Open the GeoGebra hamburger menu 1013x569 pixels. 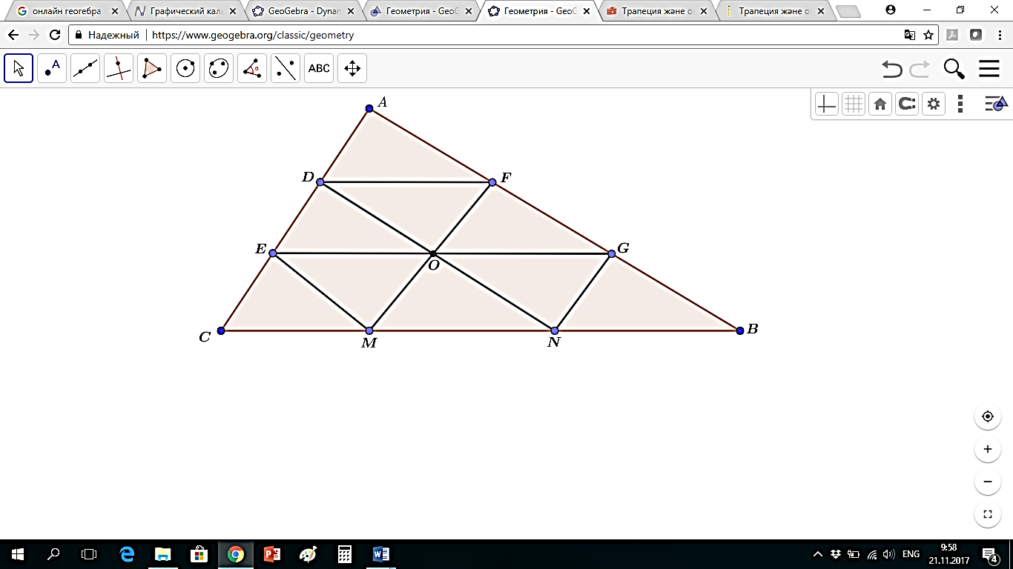(x=989, y=69)
